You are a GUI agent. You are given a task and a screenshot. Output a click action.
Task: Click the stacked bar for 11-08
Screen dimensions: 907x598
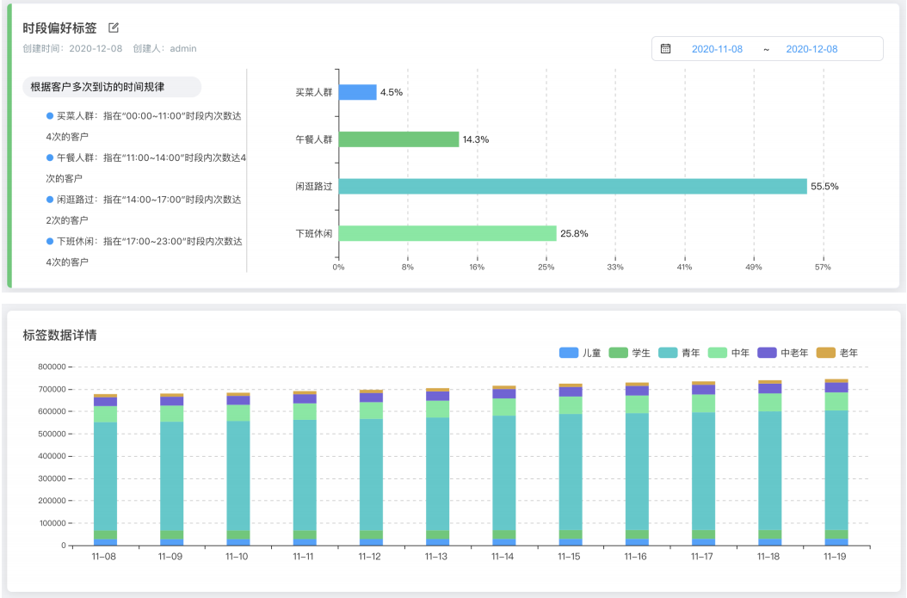[x=105, y=473]
